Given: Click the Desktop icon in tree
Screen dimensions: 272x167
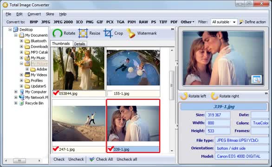Looking at the screenshot, I should pos(16,30).
